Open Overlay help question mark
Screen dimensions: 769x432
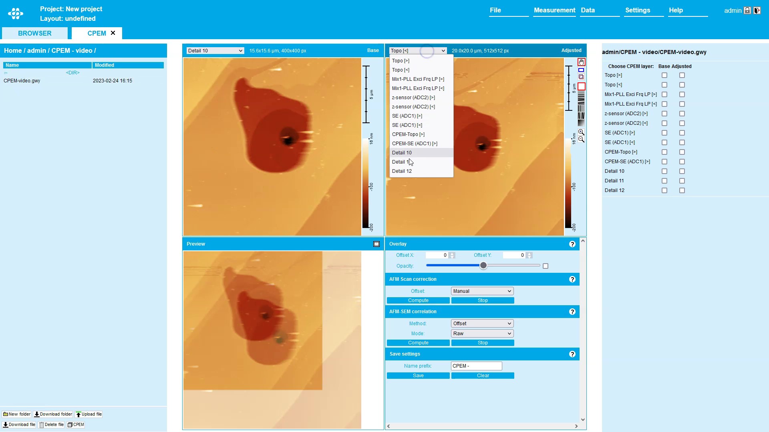tap(572, 244)
